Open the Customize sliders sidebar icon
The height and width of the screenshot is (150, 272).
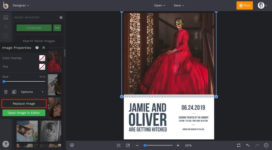(6, 26)
